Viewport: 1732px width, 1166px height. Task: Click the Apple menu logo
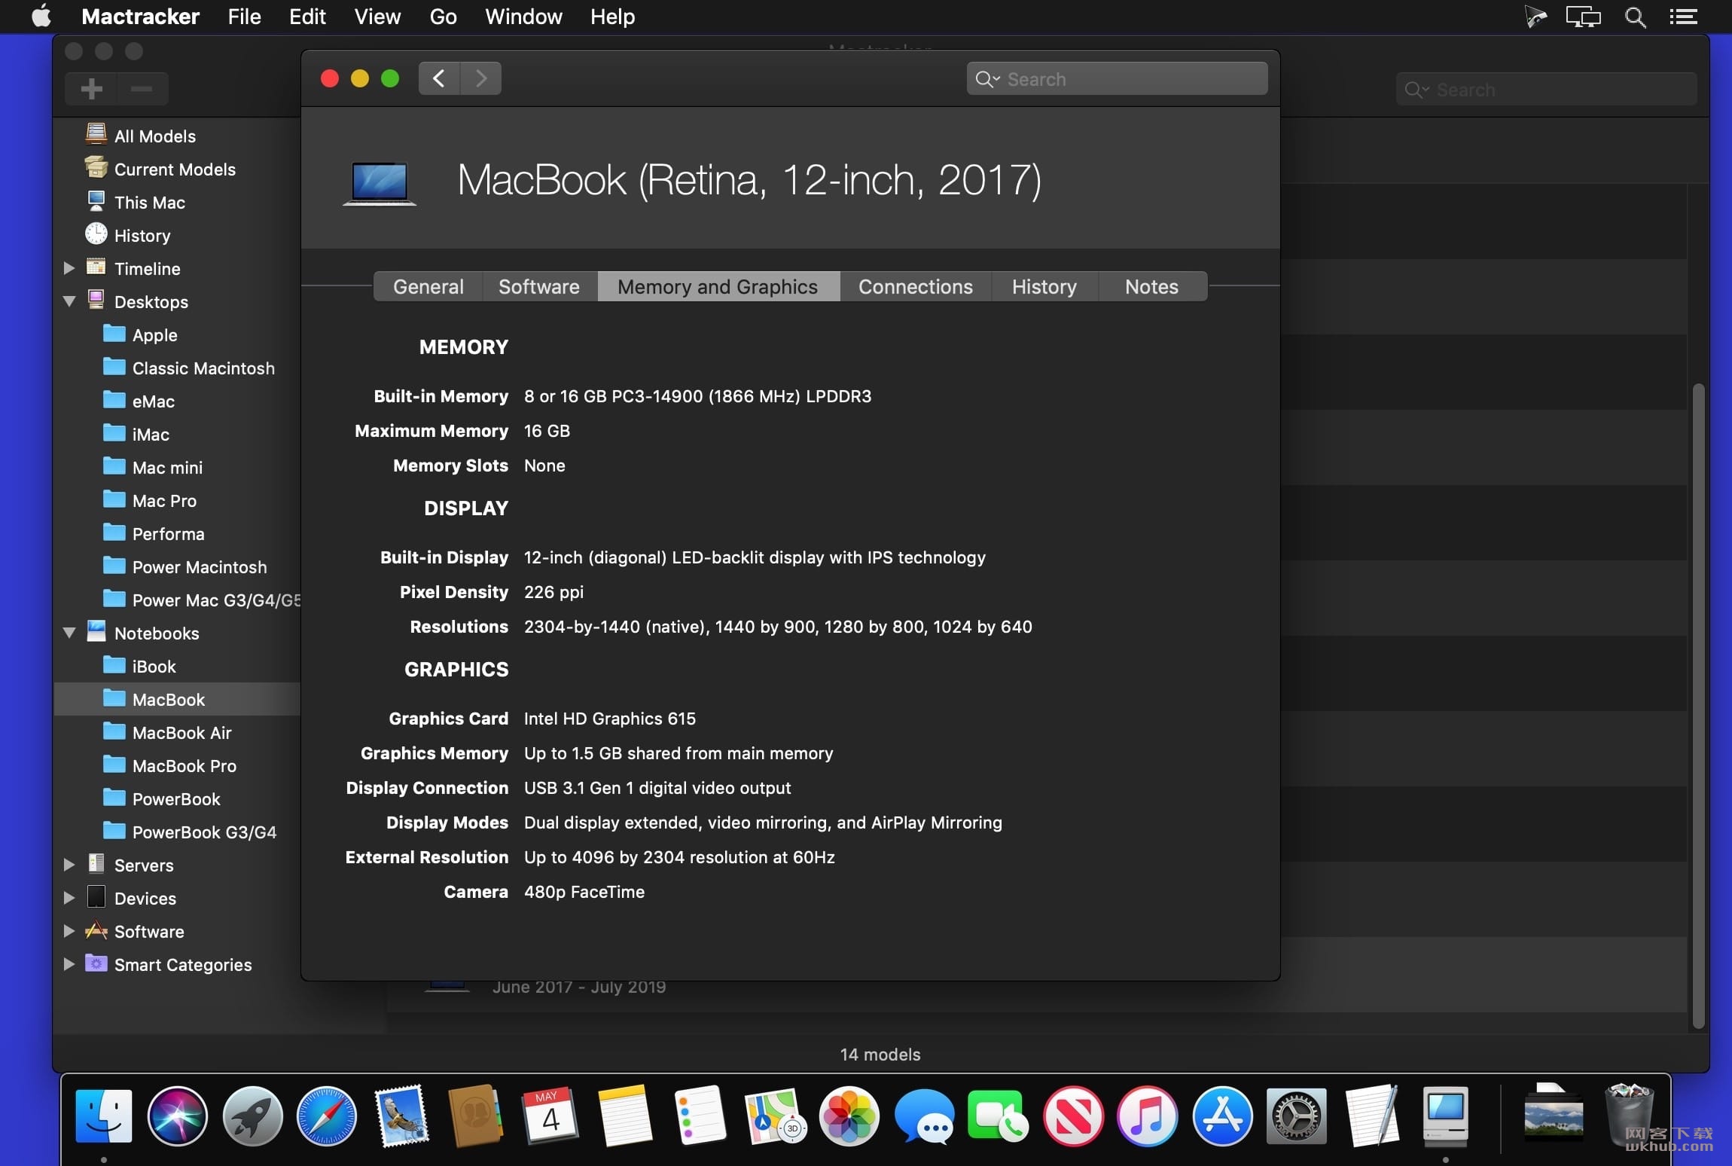pos(41,16)
